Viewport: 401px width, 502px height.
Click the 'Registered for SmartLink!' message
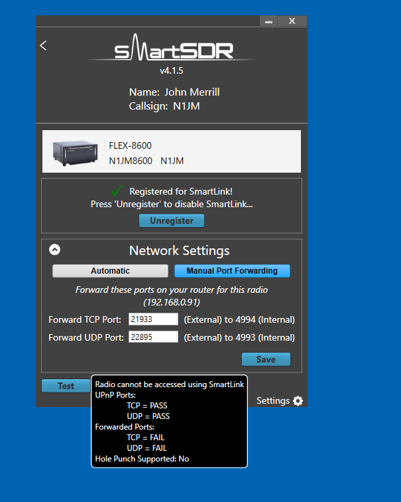pyautogui.click(x=181, y=191)
